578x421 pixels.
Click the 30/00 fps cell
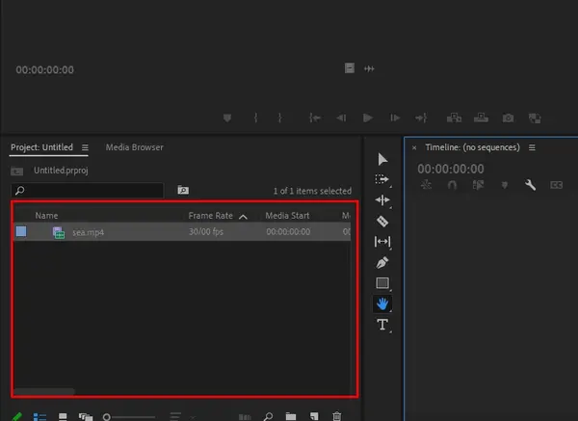tap(206, 231)
